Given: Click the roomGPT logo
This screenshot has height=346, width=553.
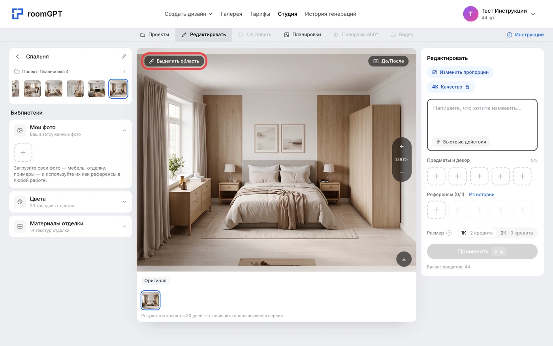Looking at the screenshot, I should click(37, 14).
